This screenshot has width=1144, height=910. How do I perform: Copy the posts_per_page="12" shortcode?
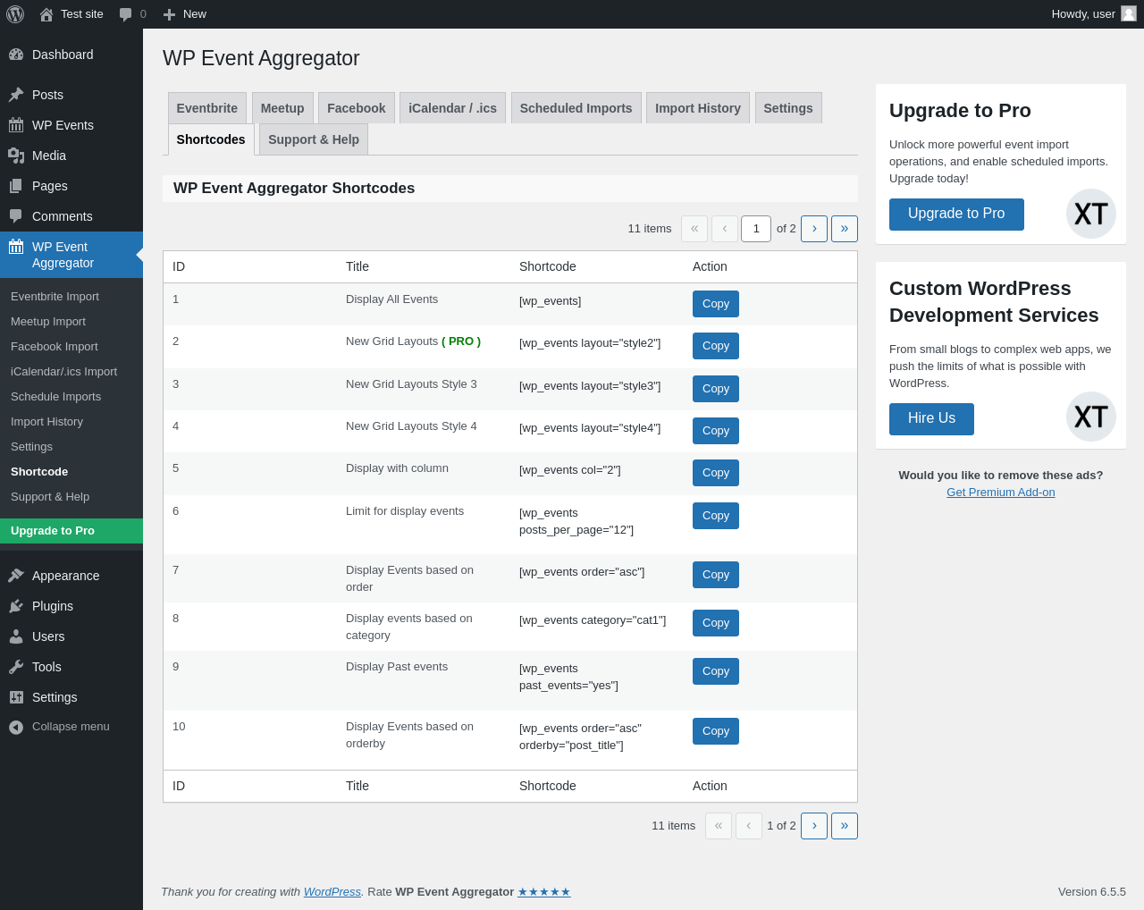(716, 516)
